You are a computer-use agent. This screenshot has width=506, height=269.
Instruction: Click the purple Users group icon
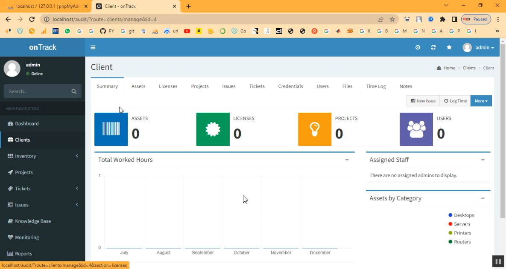pos(416,129)
